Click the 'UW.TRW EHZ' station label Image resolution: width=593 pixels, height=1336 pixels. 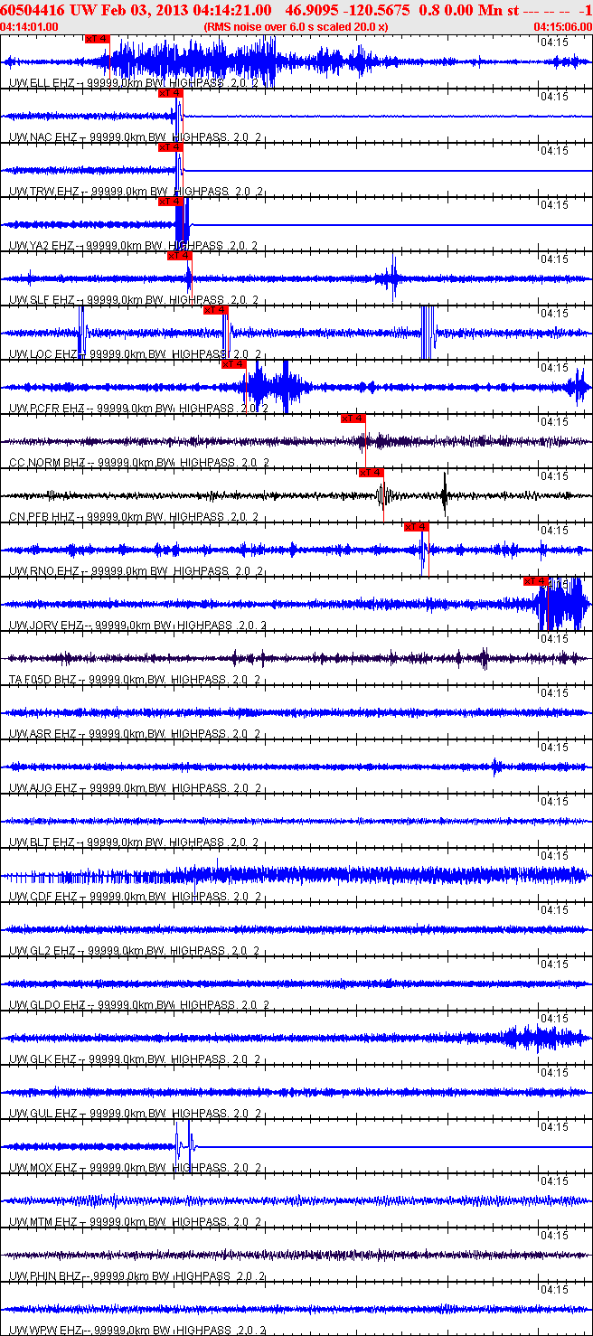tap(44, 191)
